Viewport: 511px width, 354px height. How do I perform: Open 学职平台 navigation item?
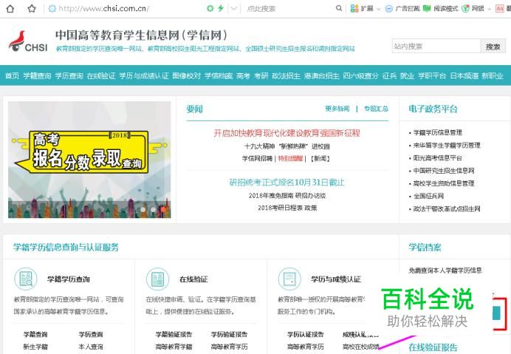tap(432, 75)
